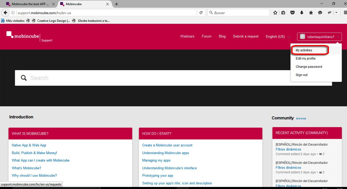This screenshot has width=347, height=189.
Task: Open Create a Mobincube user account article
Action: [167, 145]
